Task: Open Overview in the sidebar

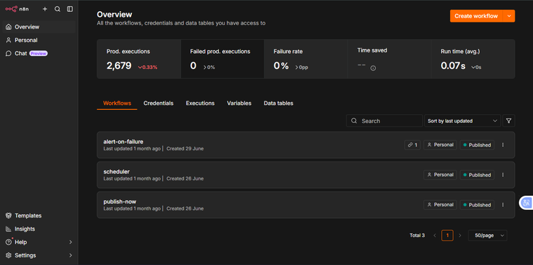Action: tap(39, 27)
